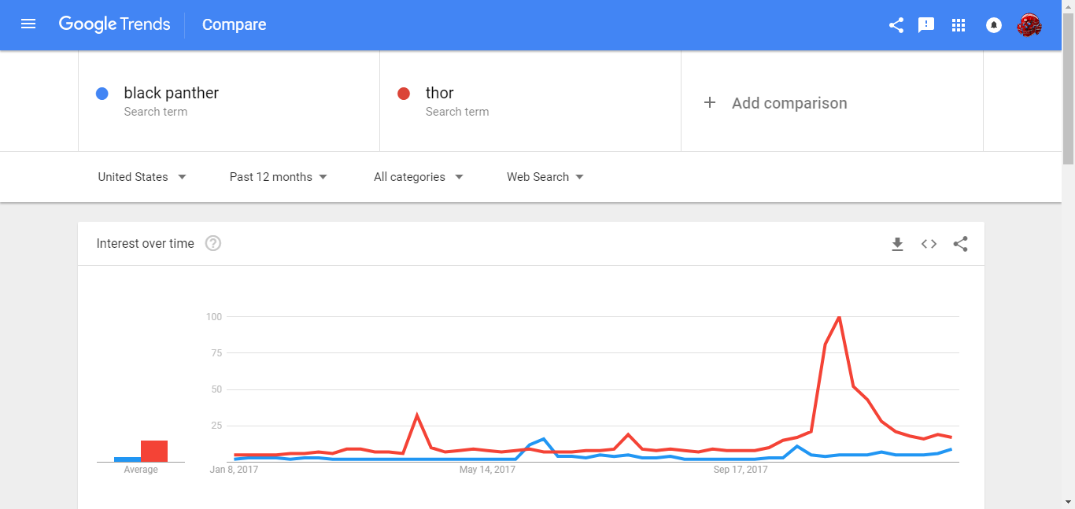Click the red peak of thor line
The height and width of the screenshot is (509, 1075).
point(839,317)
